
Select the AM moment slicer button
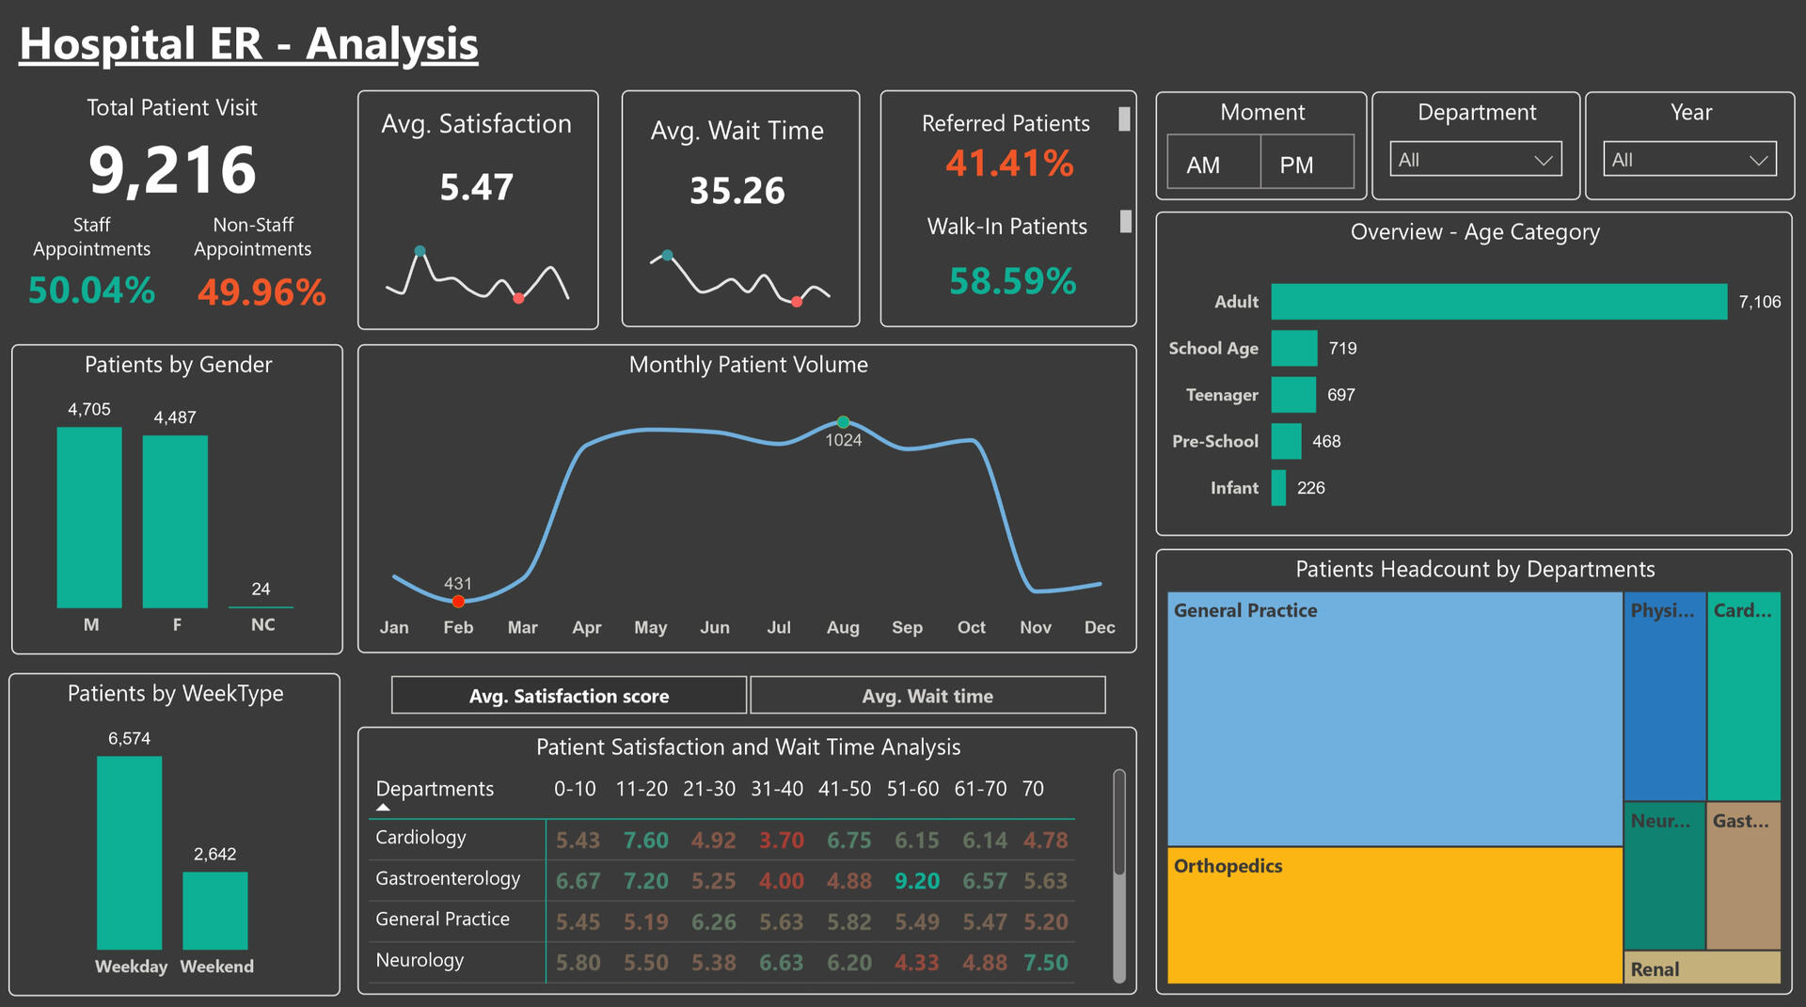(1212, 164)
